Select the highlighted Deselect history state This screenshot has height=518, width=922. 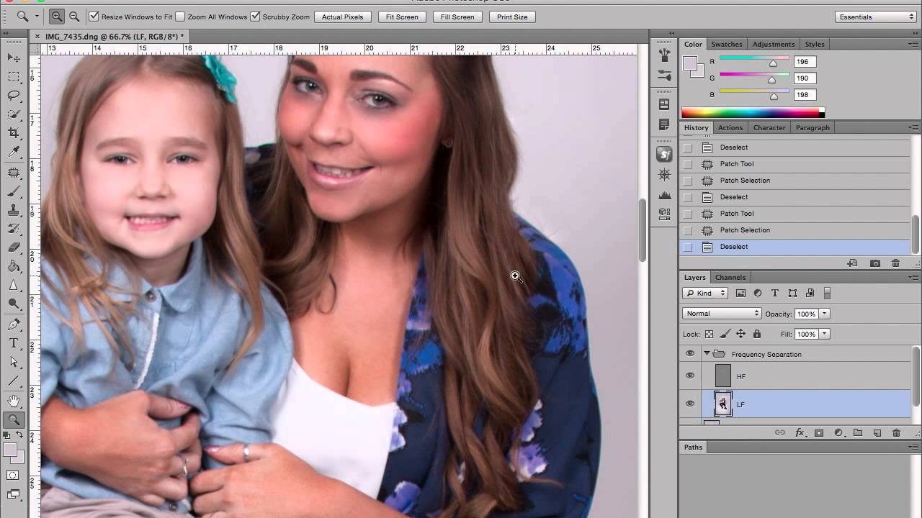coord(795,247)
